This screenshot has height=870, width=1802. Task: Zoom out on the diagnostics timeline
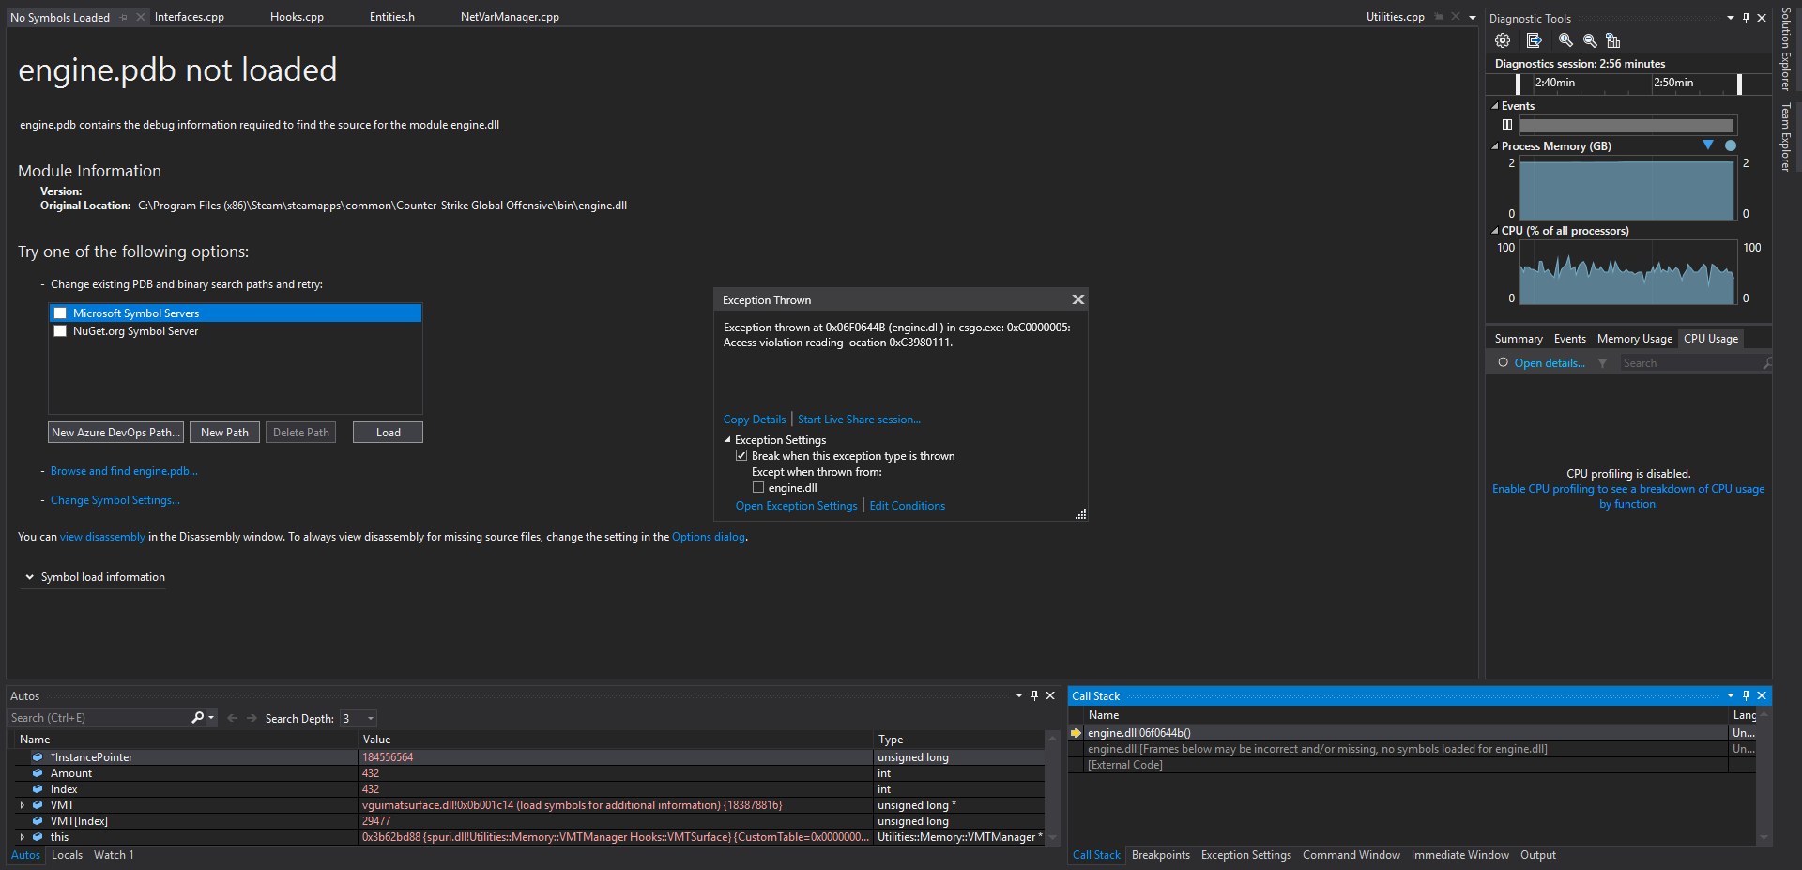coord(1590,40)
